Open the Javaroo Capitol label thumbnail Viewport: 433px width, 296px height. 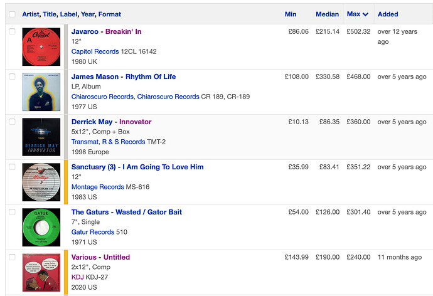coord(41,46)
